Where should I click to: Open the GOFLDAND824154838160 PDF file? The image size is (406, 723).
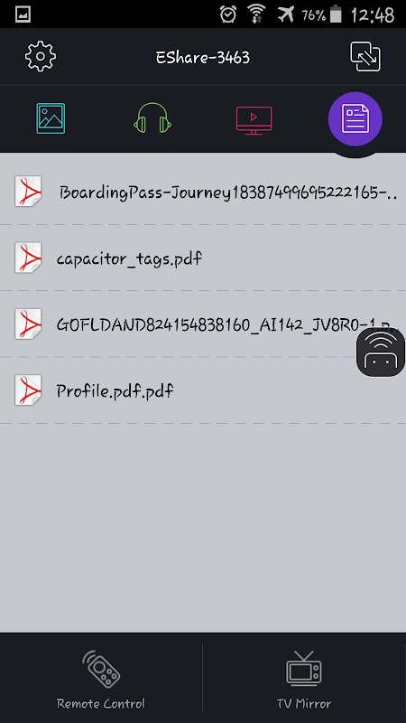(203, 324)
